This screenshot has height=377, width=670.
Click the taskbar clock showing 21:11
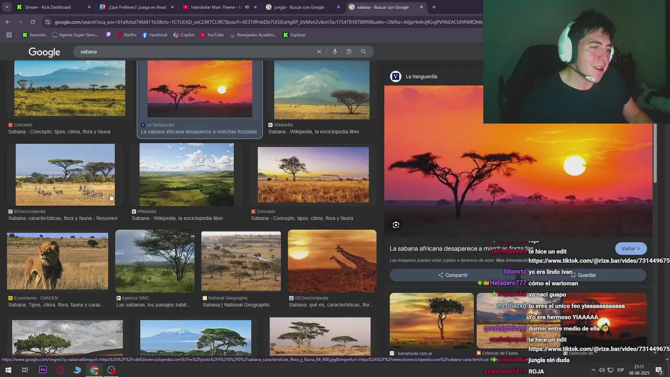click(x=640, y=370)
